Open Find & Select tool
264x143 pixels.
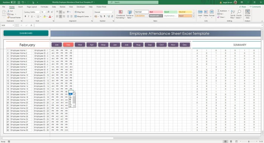[x=239, y=14]
